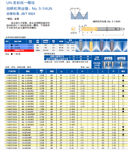Screen dimensions: 130x151
Task: Click the *槽型: 直槽 label
Action: (13, 19)
